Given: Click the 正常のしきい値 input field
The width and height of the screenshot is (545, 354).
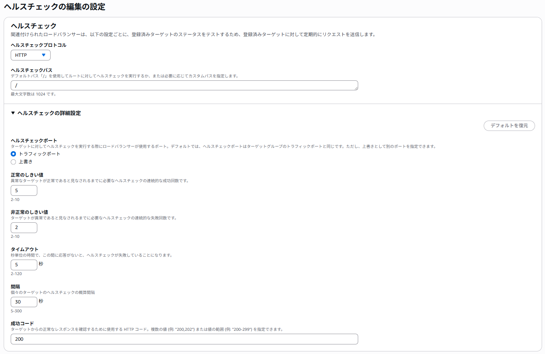Looking at the screenshot, I should [x=24, y=191].
